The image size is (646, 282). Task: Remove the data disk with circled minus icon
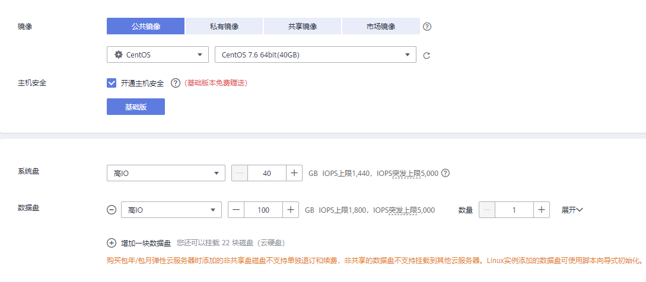tap(112, 210)
